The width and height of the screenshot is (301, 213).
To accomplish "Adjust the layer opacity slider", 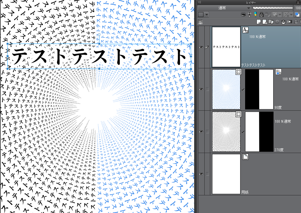I will (x=273, y=8).
